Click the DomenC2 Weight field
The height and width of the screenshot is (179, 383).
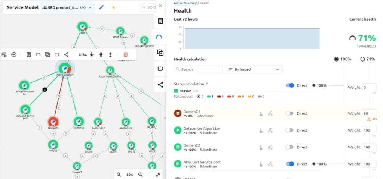click(369, 147)
